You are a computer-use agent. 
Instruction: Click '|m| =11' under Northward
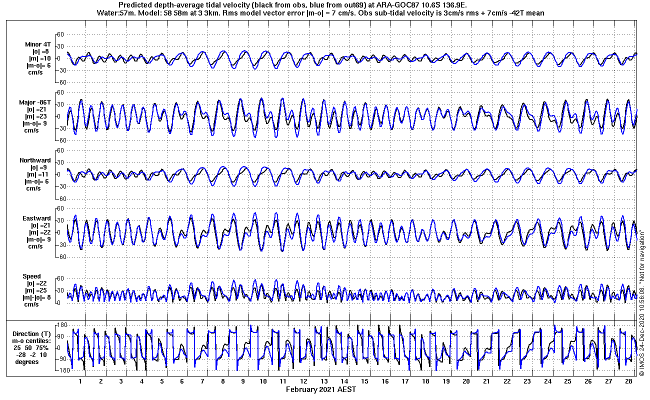click(x=38, y=174)
